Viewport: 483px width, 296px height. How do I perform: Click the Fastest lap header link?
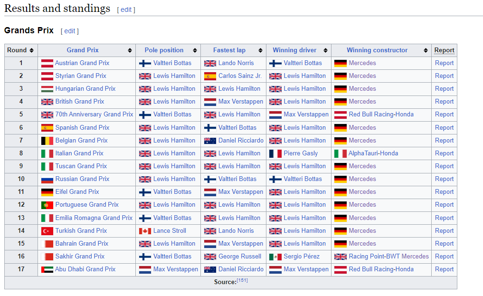[x=229, y=50]
